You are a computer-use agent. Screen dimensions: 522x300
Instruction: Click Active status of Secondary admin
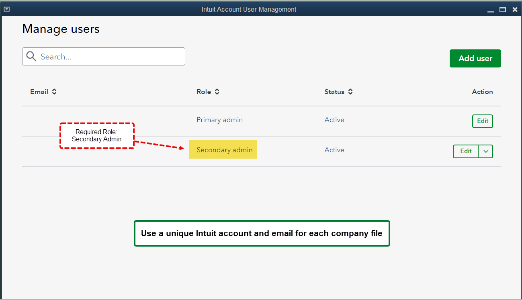click(334, 150)
